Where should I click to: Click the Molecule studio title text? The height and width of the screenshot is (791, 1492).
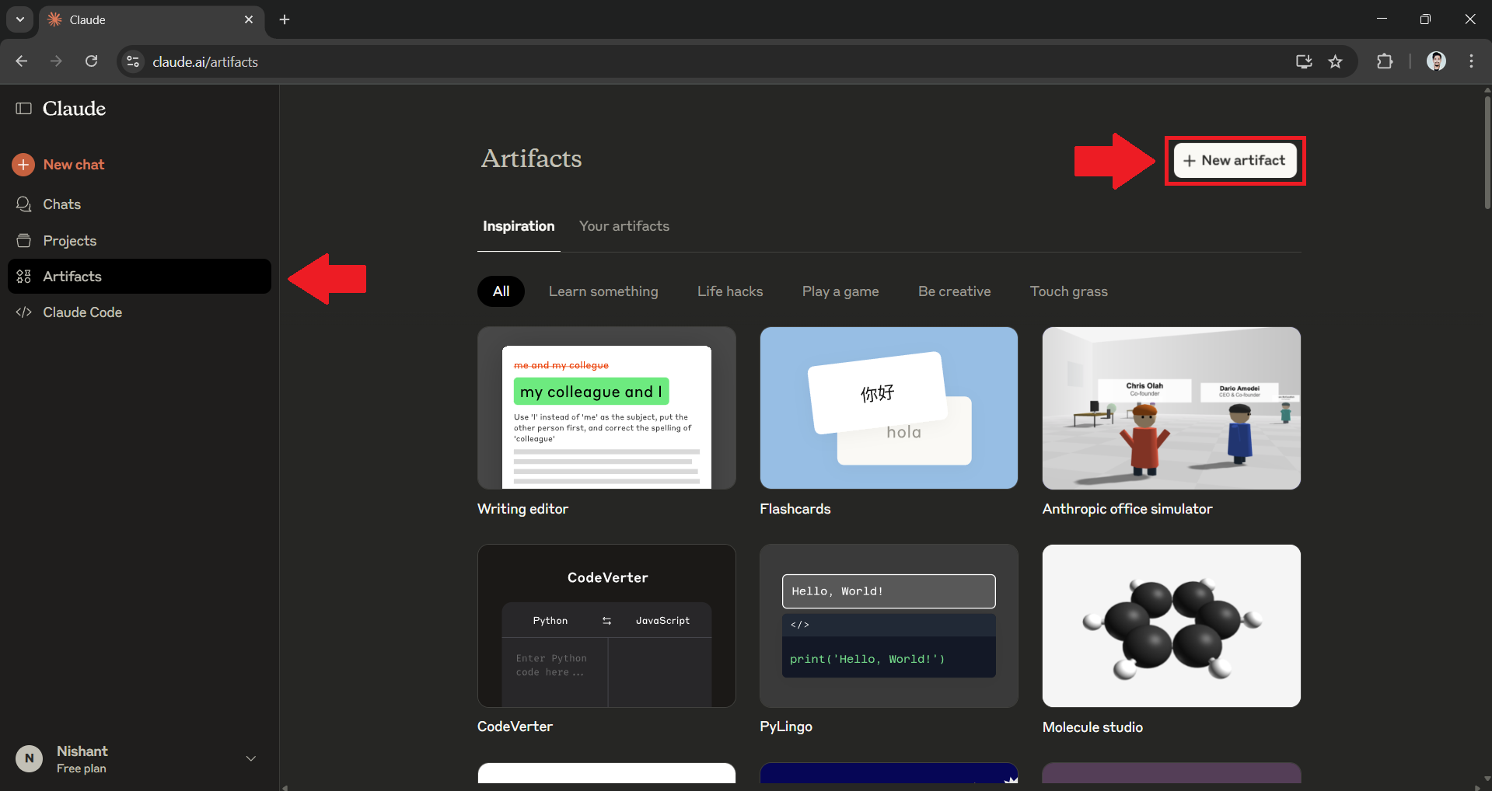coord(1092,727)
